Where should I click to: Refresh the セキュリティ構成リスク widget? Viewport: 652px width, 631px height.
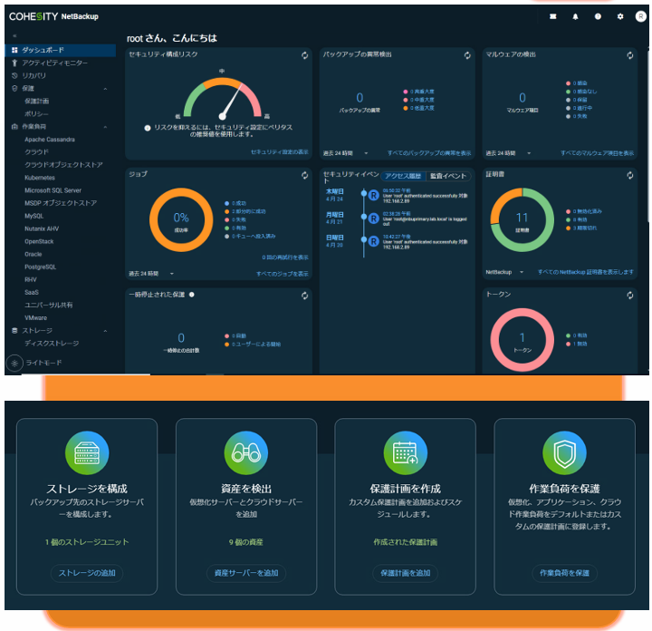(304, 55)
